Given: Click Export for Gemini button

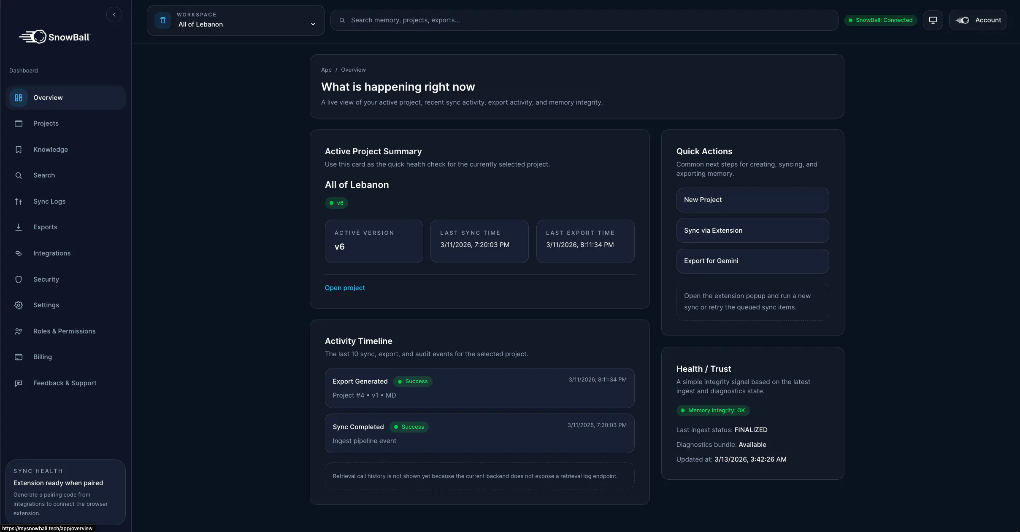Looking at the screenshot, I should pyautogui.click(x=752, y=261).
